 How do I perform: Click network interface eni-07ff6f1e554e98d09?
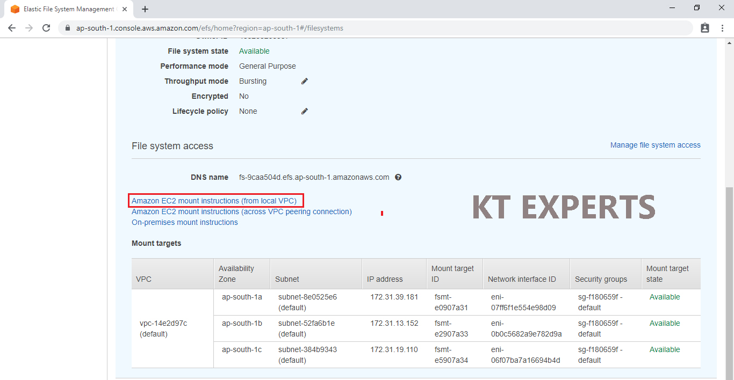click(523, 302)
